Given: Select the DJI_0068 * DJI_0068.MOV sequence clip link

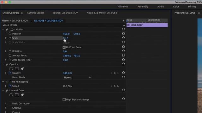Looking at the screenshot, I should (x=49, y=21).
